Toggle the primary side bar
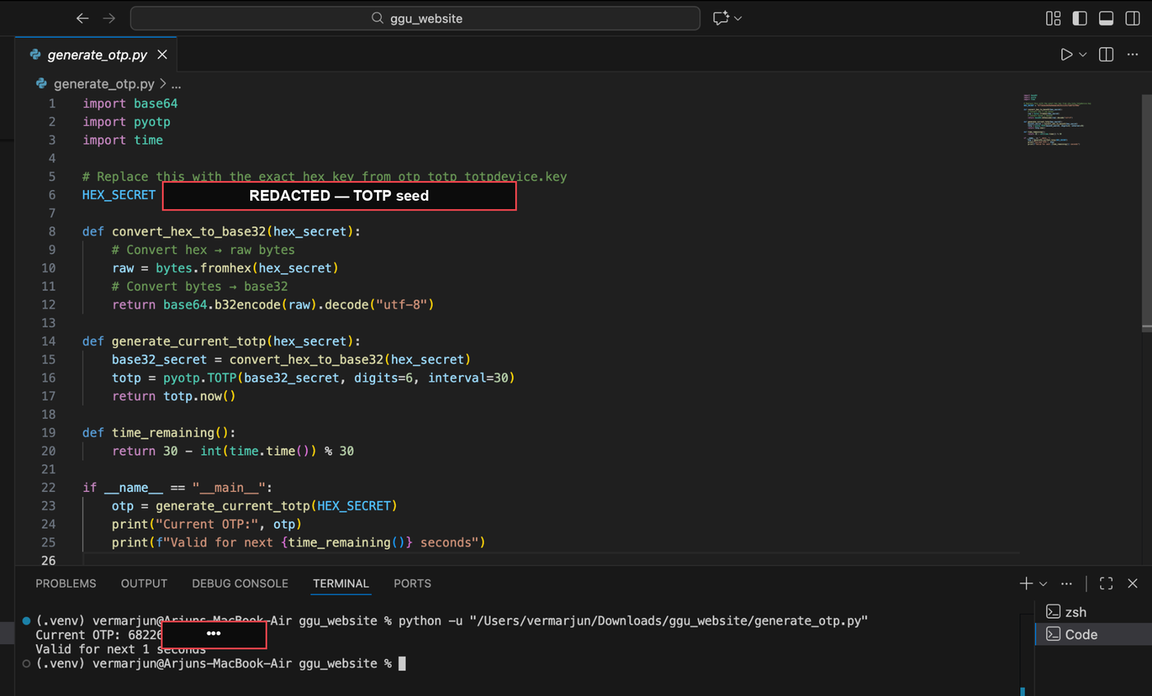The height and width of the screenshot is (696, 1152). click(1080, 18)
